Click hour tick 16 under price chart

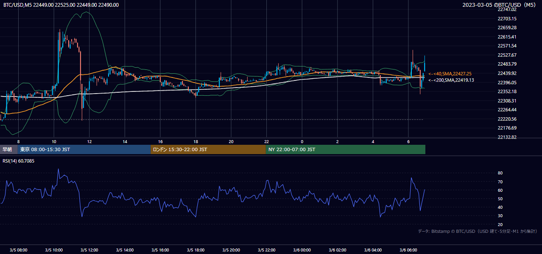coord(160,141)
